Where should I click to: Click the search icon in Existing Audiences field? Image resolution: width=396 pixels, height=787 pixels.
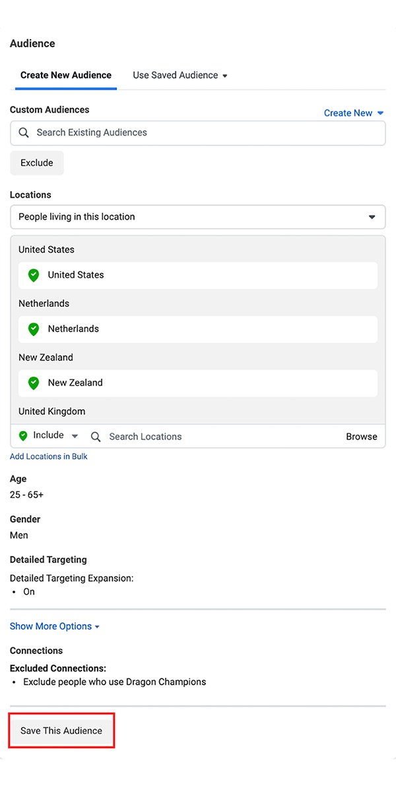tap(24, 133)
